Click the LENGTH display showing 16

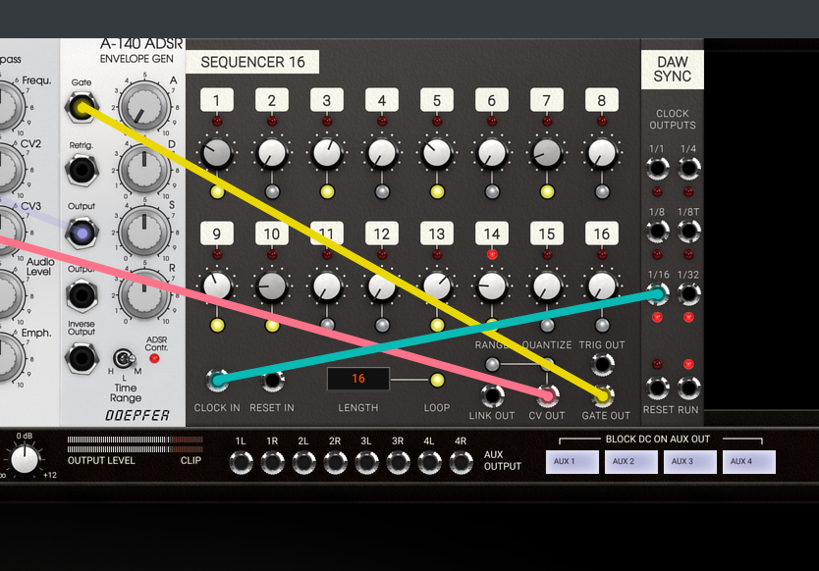[x=358, y=379]
